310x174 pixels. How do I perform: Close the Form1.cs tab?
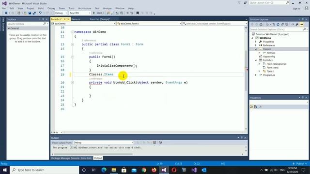[x=68, y=19]
